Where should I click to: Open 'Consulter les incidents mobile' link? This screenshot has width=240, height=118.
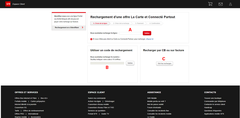[159, 114]
